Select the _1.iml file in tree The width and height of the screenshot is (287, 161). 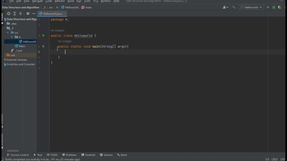click(17, 51)
